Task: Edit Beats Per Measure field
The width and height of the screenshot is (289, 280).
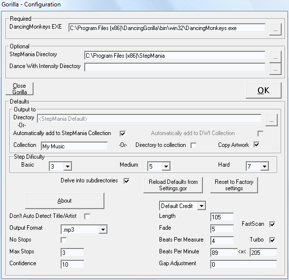Action: point(222,241)
